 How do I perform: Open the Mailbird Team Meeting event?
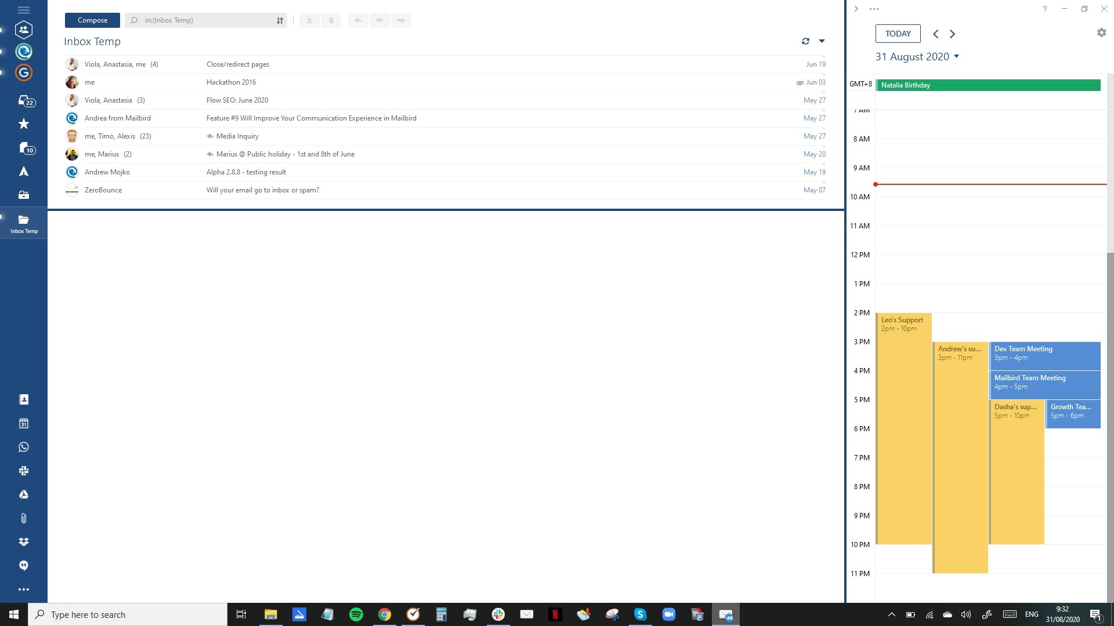pyautogui.click(x=1045, y=385)
